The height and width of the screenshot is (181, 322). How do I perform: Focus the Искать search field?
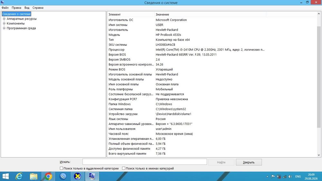point(145,162)
